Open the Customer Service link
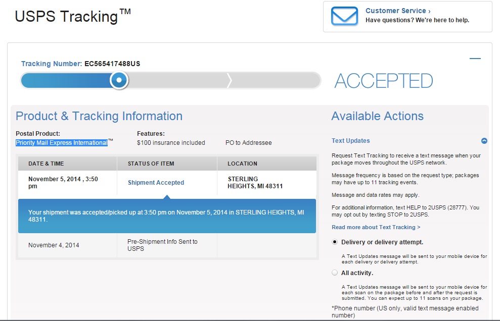 pos(398,11)
